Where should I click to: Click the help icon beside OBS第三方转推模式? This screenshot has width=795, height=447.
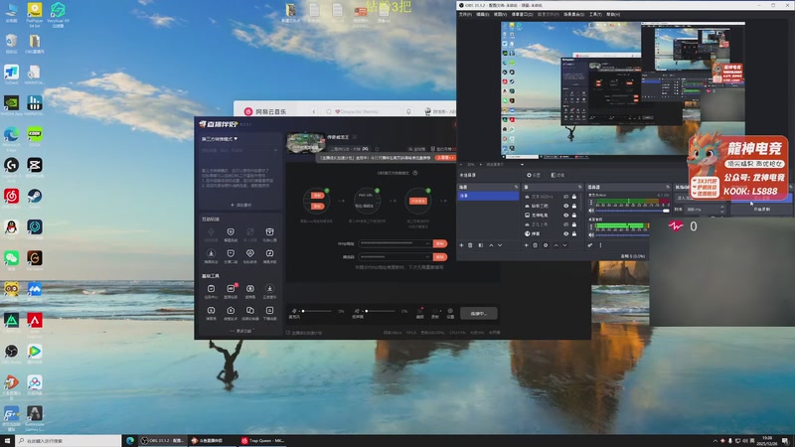[x=414, y=173]
